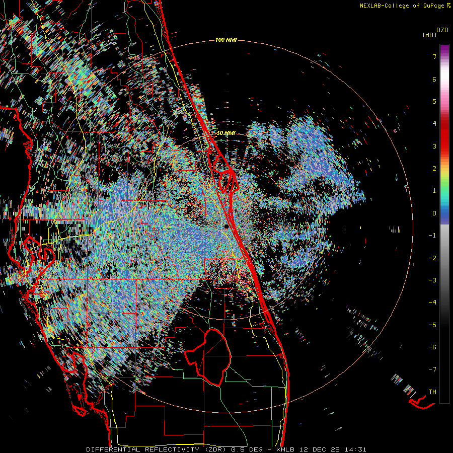Click the TH threshold label on colorbar

432,392
